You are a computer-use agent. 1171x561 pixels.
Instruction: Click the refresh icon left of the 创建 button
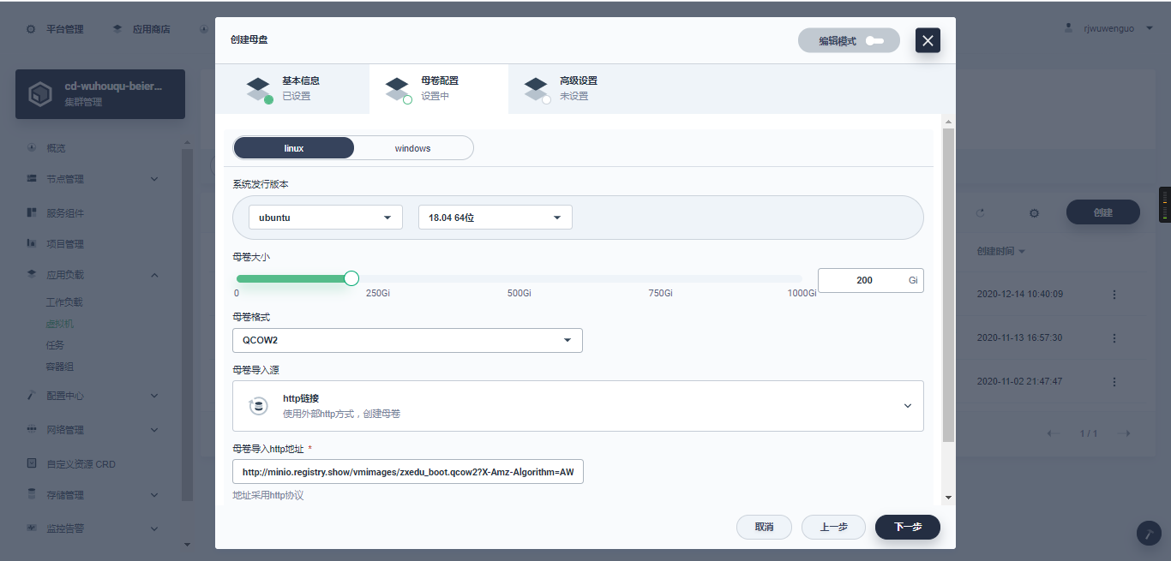[981, 212]
